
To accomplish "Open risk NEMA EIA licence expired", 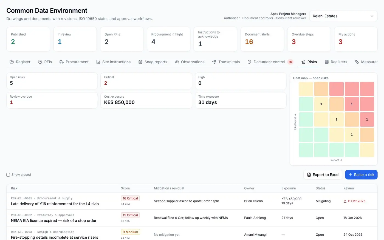I will (54, 221).
